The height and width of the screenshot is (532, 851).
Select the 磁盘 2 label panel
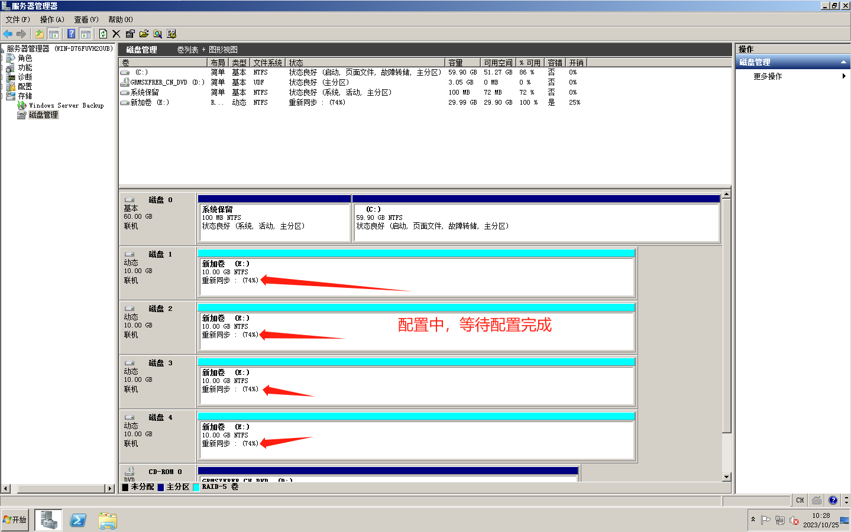[x=158, y=327]
